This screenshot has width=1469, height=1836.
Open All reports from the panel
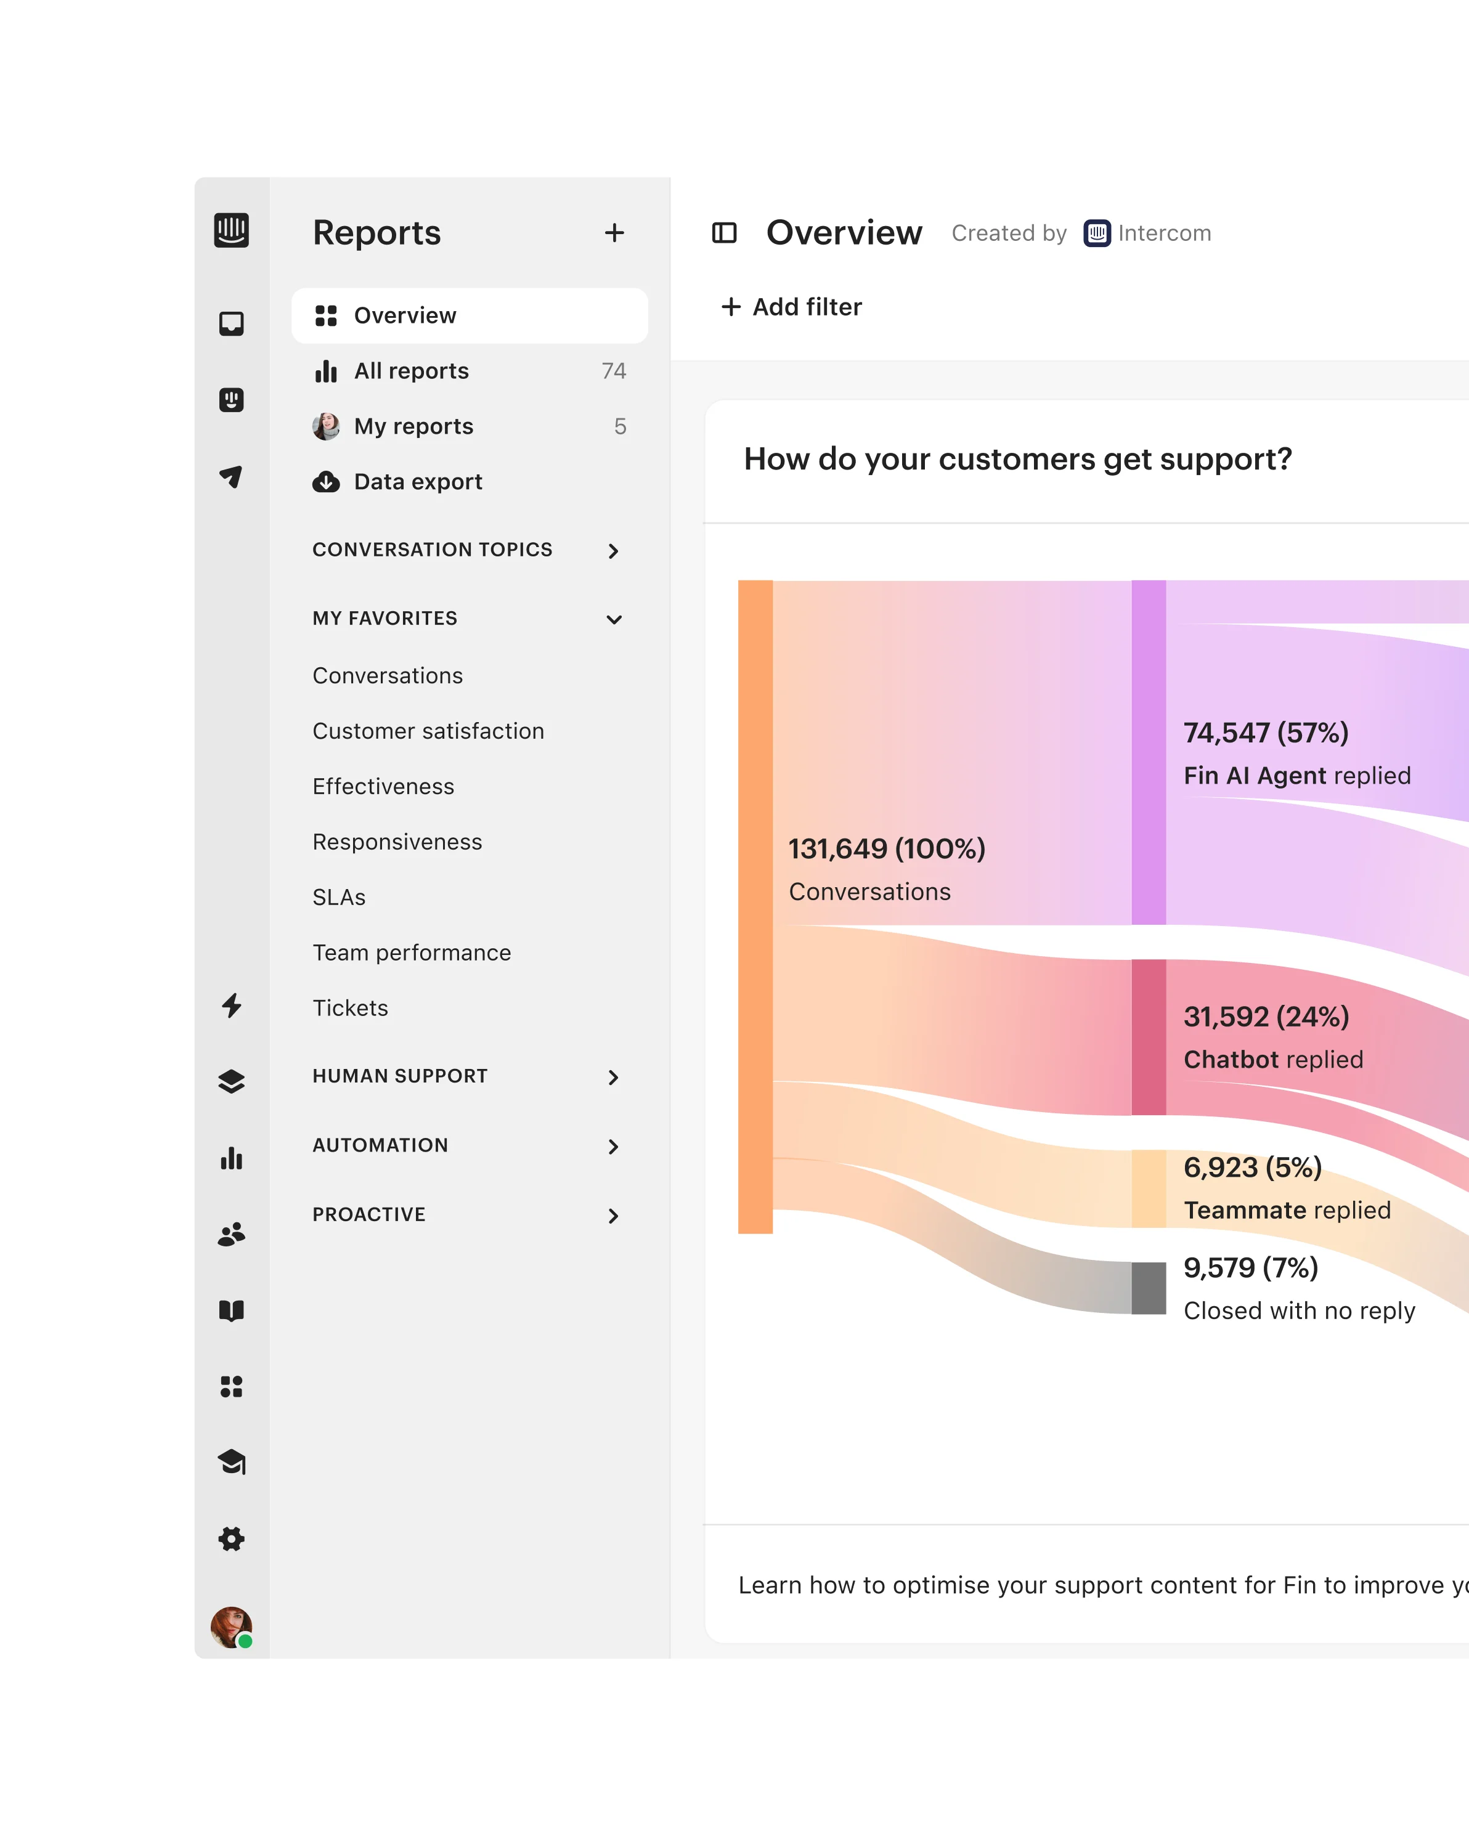tap(410, 370)
